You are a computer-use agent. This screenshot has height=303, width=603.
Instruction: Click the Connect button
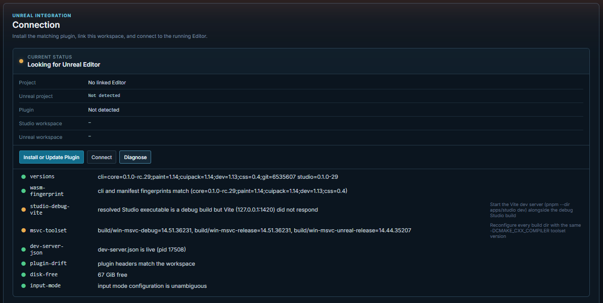point(102,157)
